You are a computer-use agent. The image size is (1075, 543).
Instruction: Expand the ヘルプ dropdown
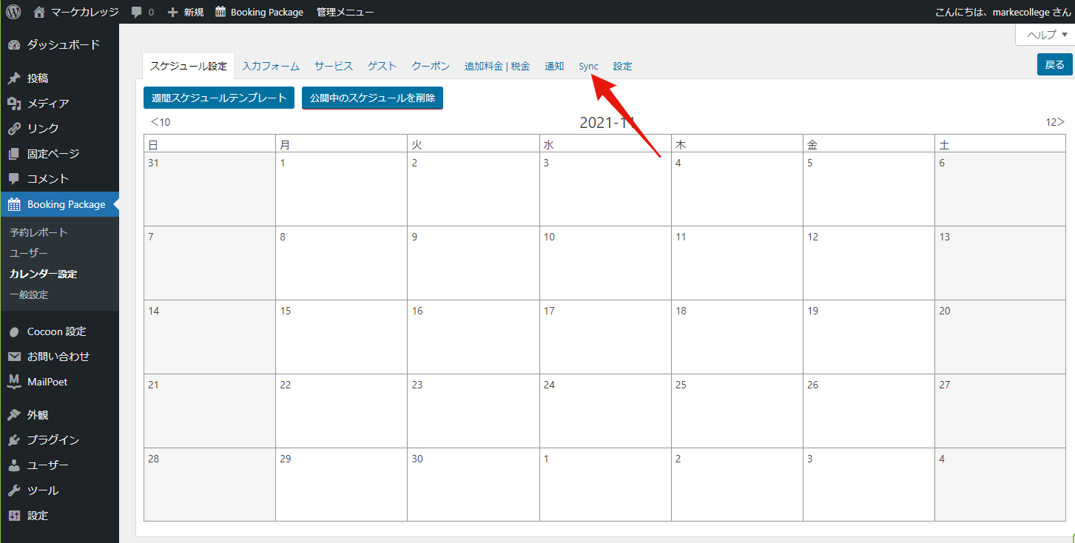point(1045,35)
